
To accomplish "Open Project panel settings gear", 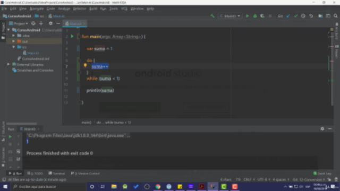I will tap(50, 23).
